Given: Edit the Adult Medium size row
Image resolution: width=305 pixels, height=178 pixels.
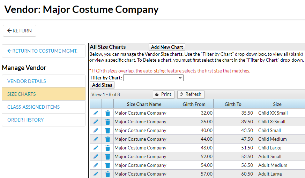Looking at the screenshot, I should pos(96,165).
